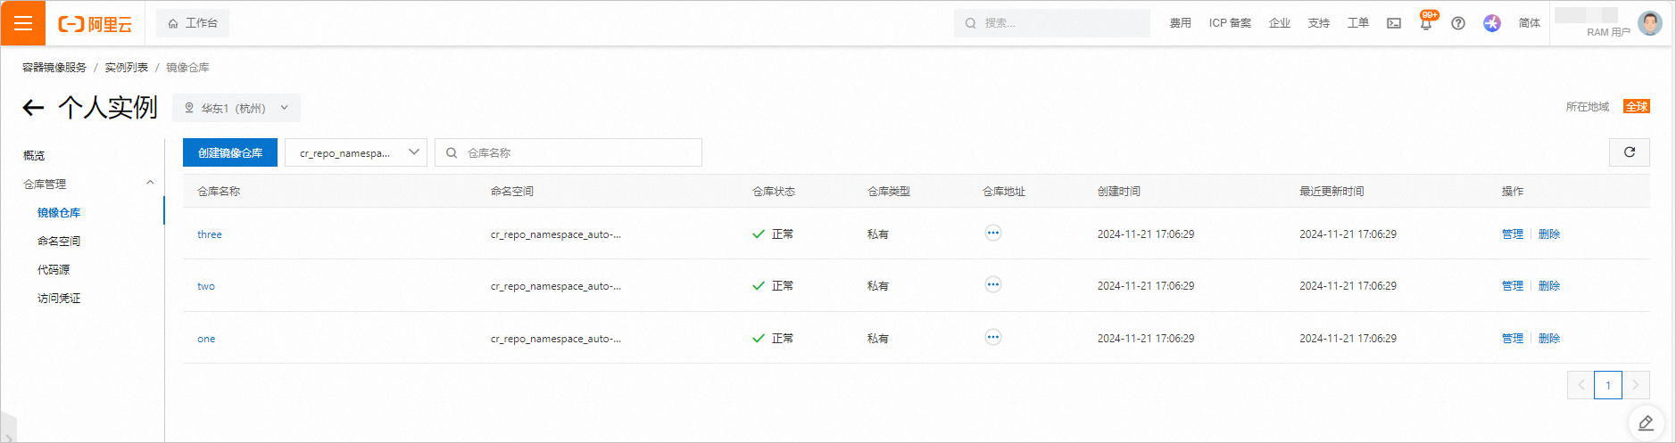
Task: Open the repository named two
Action: 206,286
